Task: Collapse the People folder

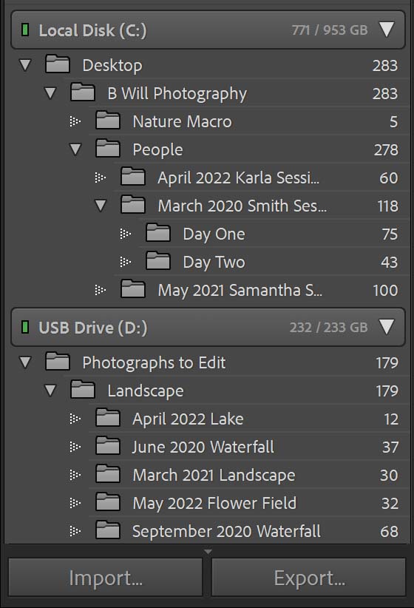Action: click(x=75, y=149)
